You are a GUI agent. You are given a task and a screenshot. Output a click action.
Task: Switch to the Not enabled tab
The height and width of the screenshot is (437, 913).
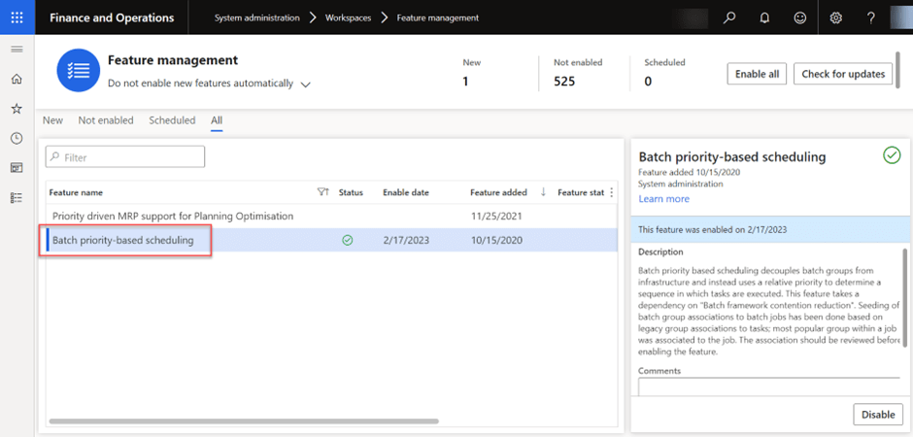pyautogui.click(x=106, y=120)
